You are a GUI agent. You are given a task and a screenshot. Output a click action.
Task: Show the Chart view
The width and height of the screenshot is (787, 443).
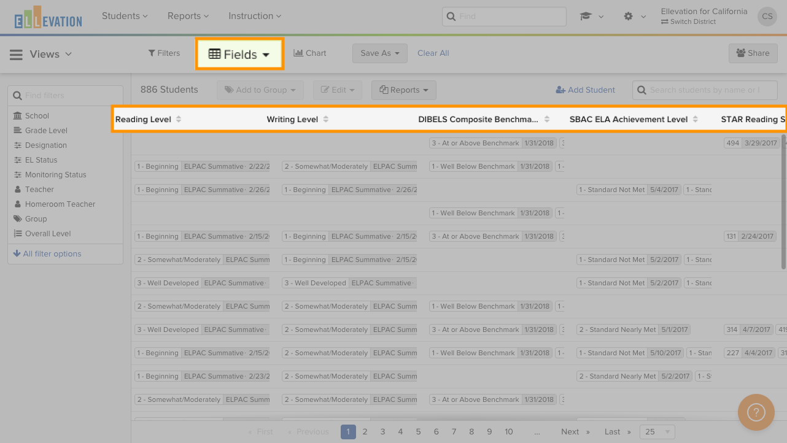310,53
